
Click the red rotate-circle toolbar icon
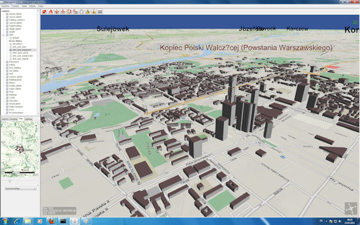(69, 11)
